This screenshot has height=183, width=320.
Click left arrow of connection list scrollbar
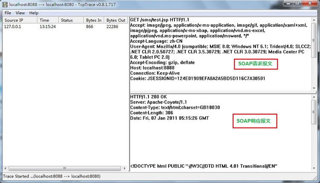[5, 168]
